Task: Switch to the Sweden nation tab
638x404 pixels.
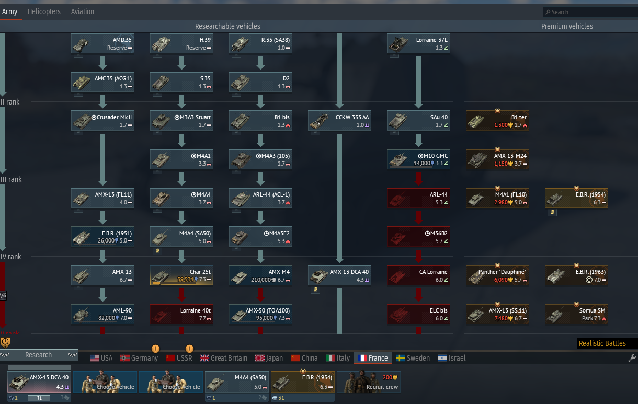Action: click(x=413, y=358)
